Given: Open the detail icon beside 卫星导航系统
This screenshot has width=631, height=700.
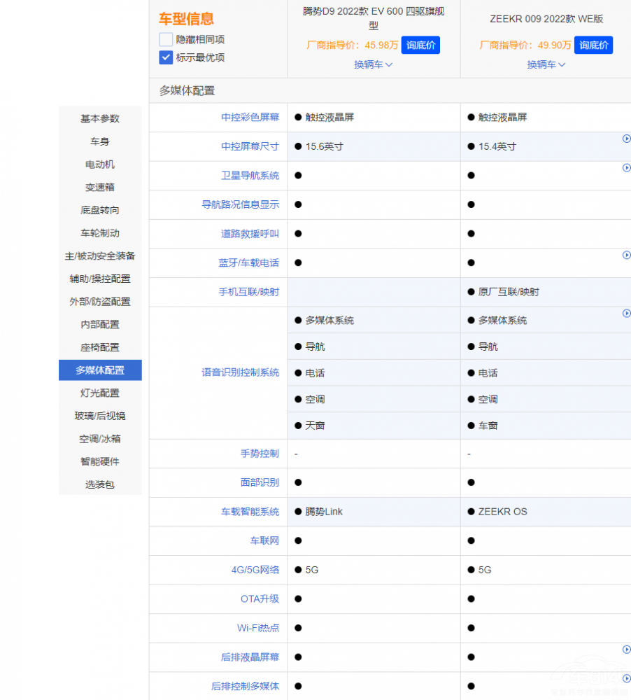Looking at the screenshot, I should click(628, 168).
